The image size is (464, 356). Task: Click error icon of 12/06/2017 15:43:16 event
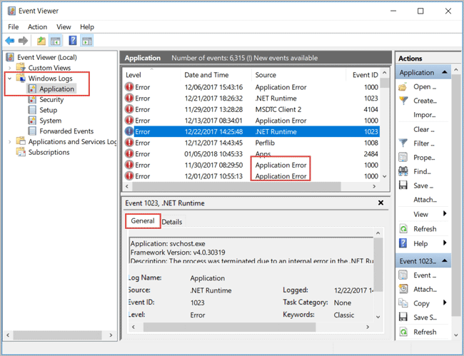(x=129, y=87)
